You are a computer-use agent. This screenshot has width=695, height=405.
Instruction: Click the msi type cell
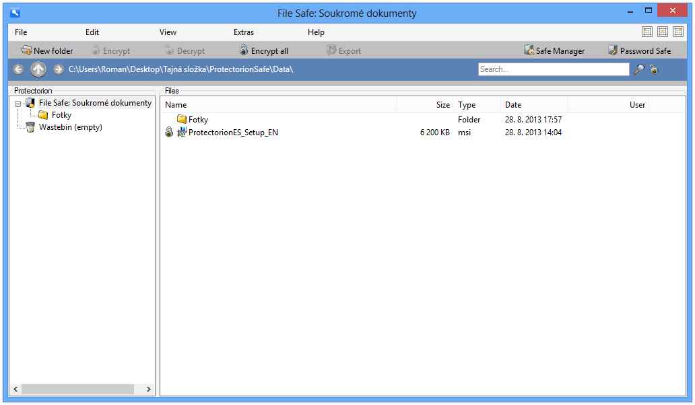(x=464, y=133)
